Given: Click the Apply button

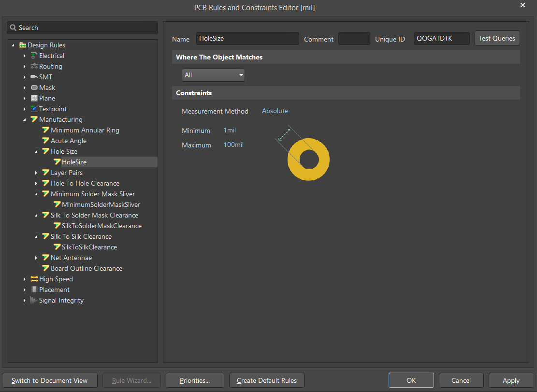Looking at the screenshot, I should pos(511,380).
